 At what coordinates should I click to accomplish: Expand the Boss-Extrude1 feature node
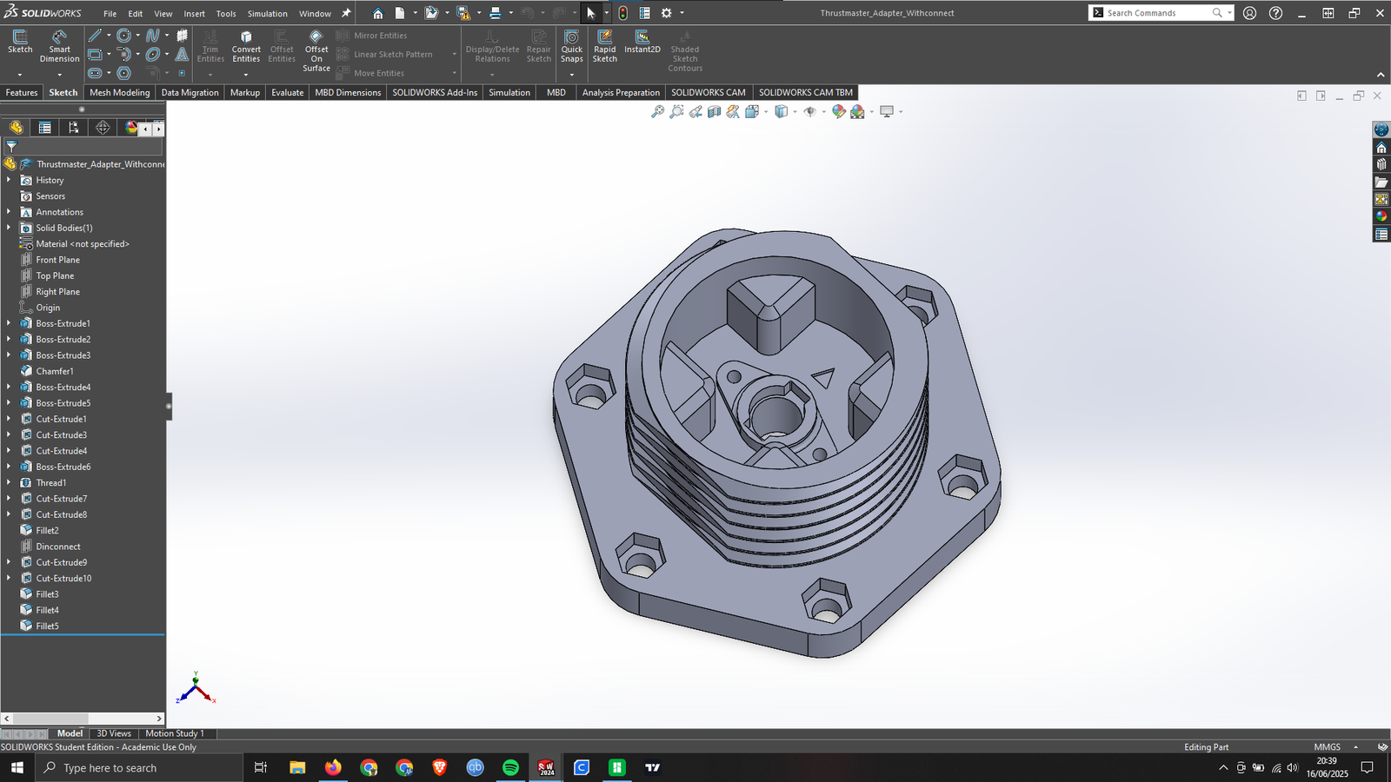pos(9,323)
